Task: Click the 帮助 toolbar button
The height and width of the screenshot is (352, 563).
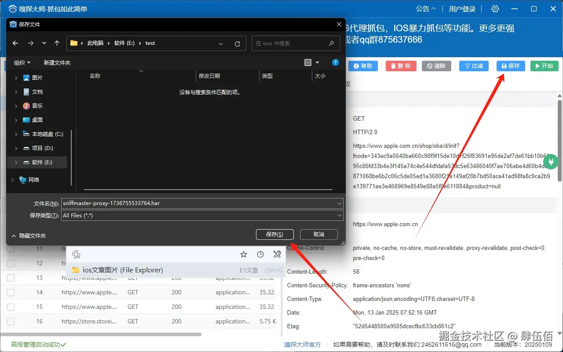Action: pos(363,66)
